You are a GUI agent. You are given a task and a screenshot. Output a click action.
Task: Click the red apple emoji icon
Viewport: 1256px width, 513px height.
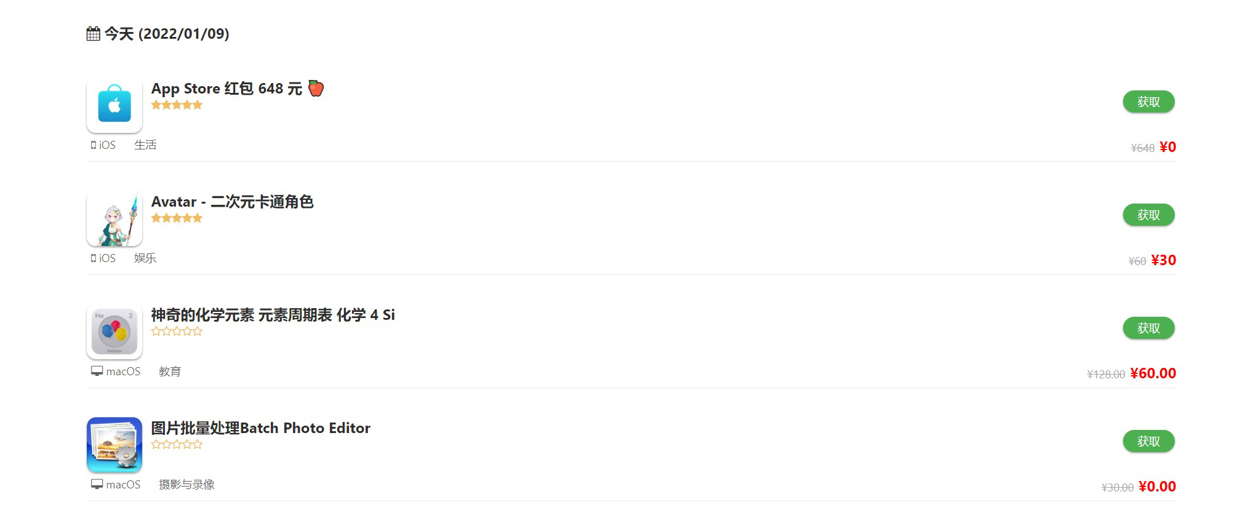[x=316, y=89]
